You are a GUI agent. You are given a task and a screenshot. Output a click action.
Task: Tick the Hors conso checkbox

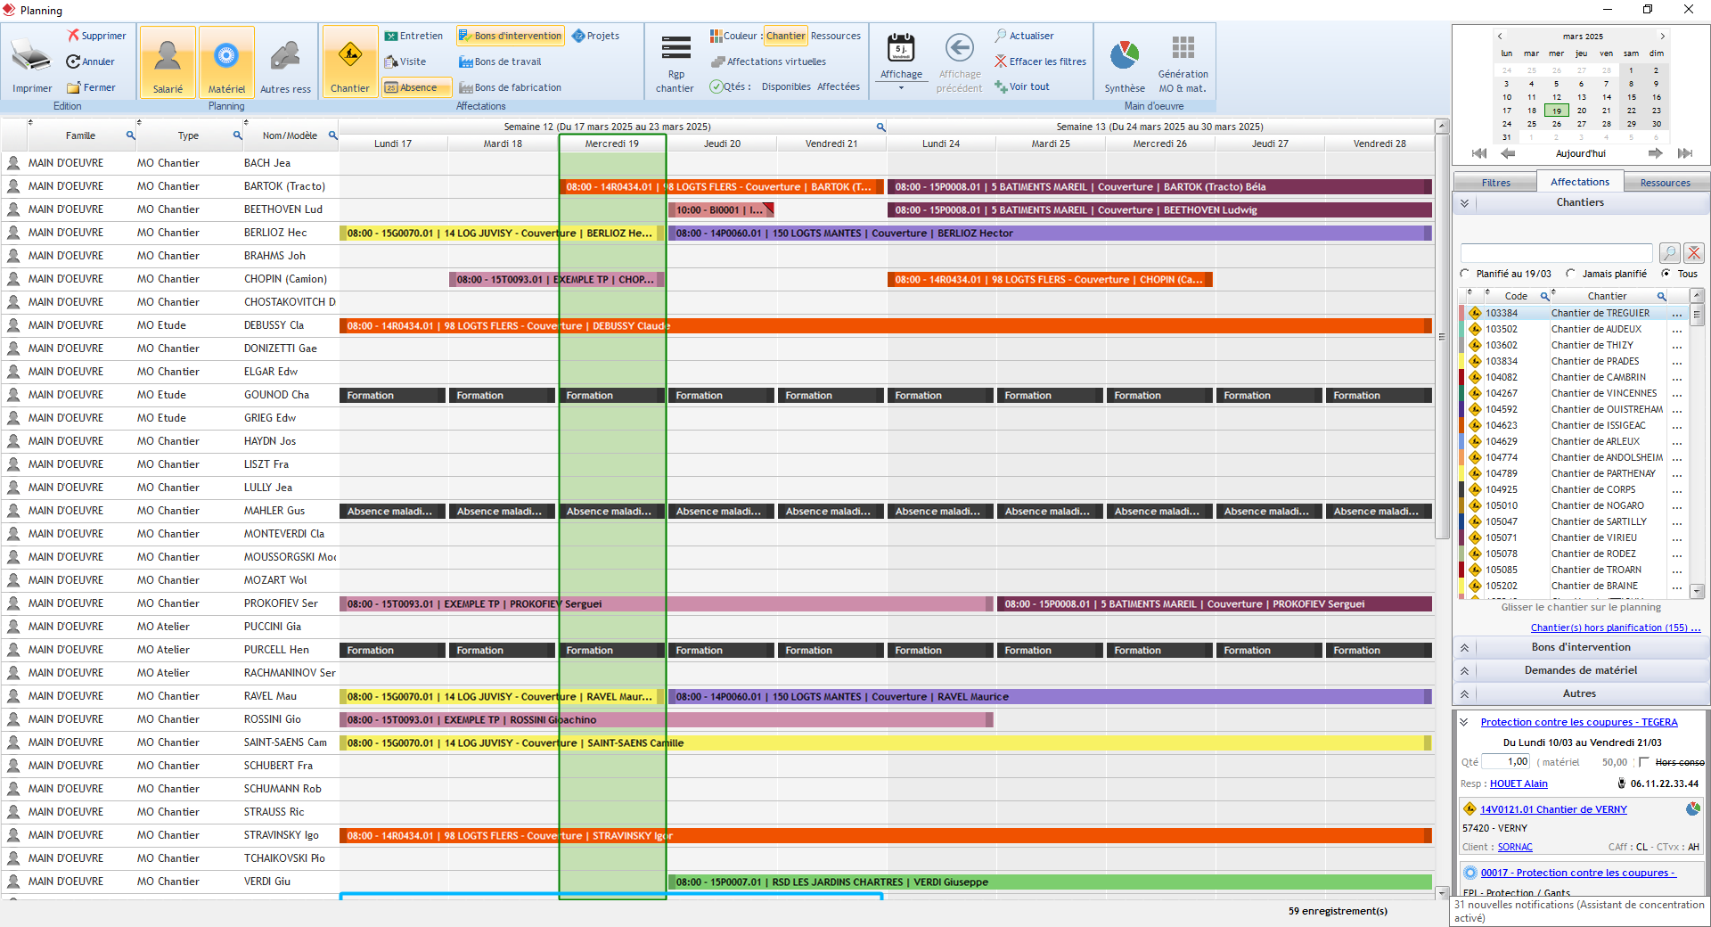click(x=1644, y=763)
